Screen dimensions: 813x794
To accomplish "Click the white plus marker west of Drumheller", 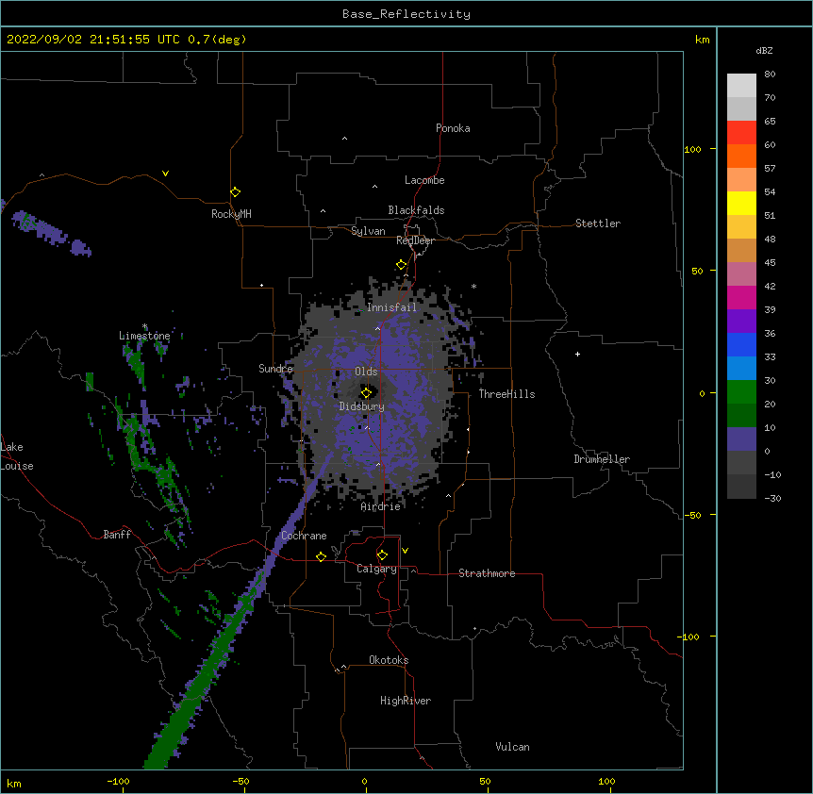I will 577,354.
